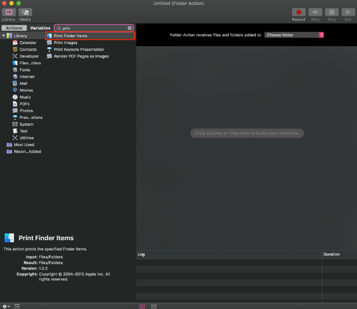Open the Choose folder dropdown
This screenshot has width=357, height=309.
coord(294,35)
